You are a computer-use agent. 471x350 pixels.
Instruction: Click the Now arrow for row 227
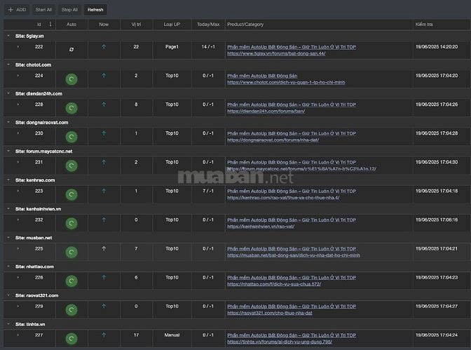point(104,335)
